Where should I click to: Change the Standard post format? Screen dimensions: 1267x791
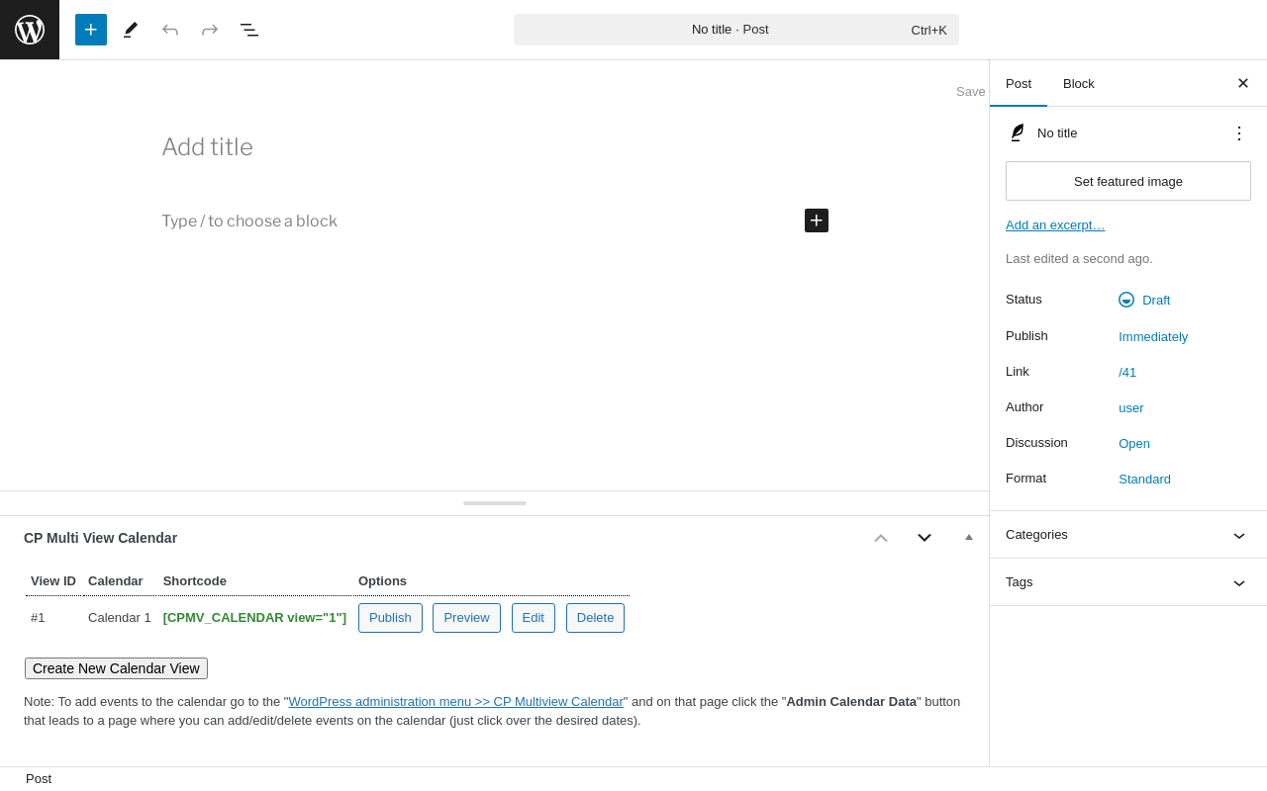[x=1145, y=479]
